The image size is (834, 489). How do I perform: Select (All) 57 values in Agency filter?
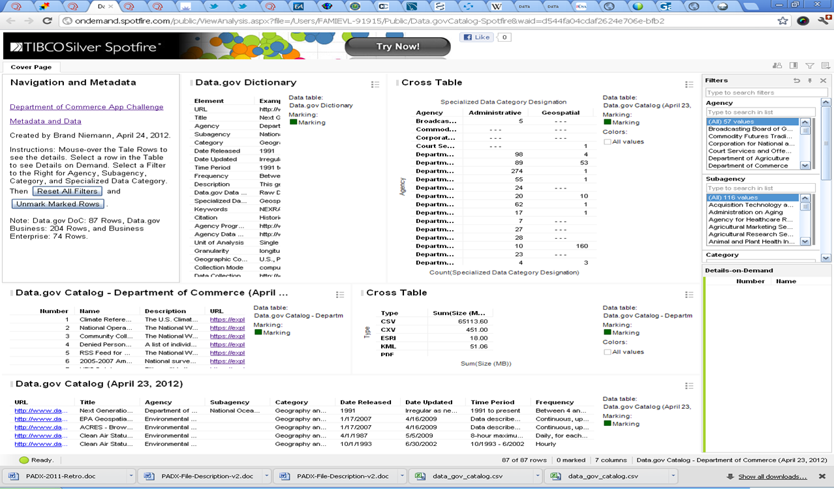(x=752, y=122)
